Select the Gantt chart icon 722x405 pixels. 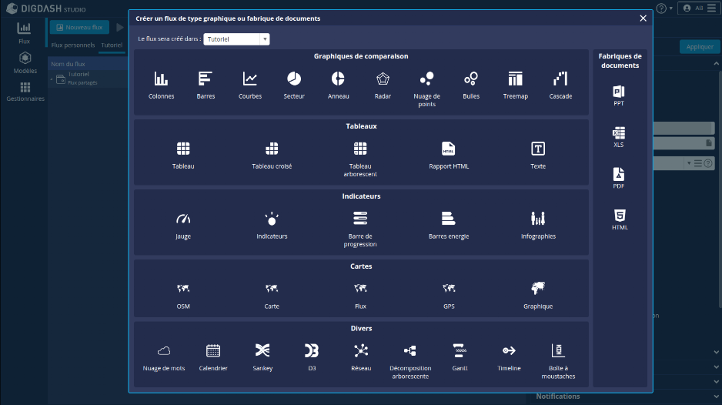pyautogui.click(x=460, y=351)
